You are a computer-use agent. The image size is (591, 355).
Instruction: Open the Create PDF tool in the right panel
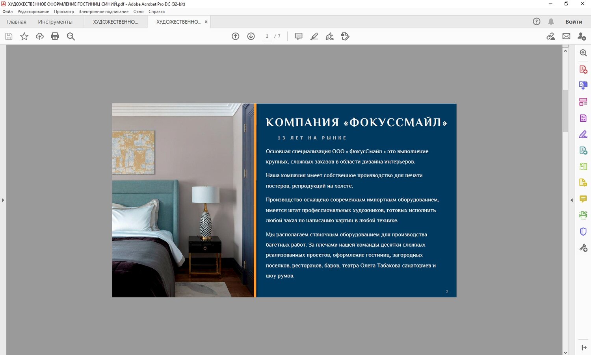tap(583, 69)
